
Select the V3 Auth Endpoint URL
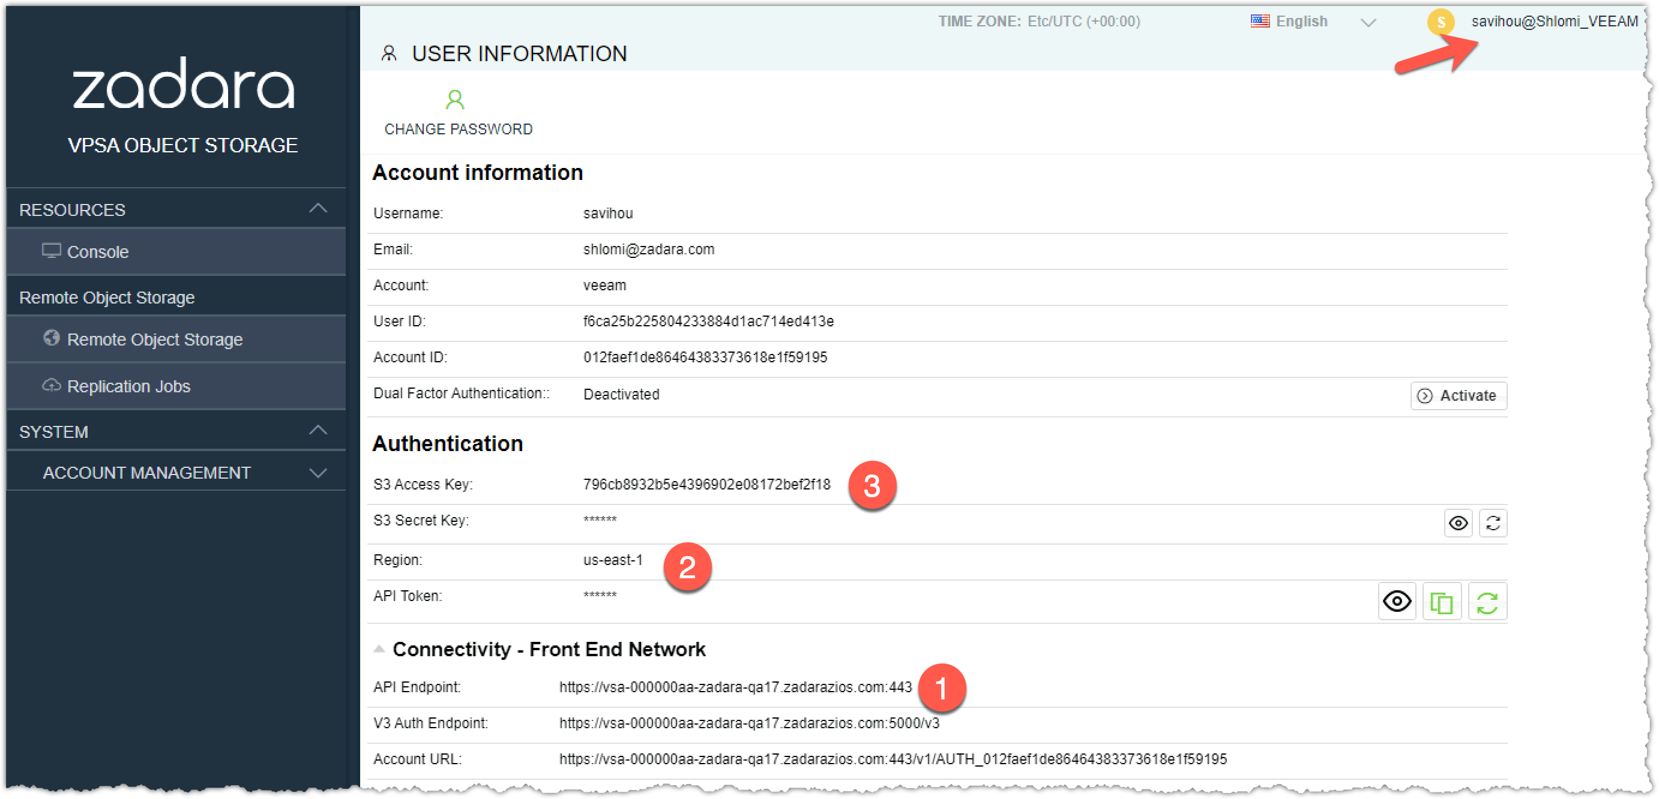tap(749, 723)
